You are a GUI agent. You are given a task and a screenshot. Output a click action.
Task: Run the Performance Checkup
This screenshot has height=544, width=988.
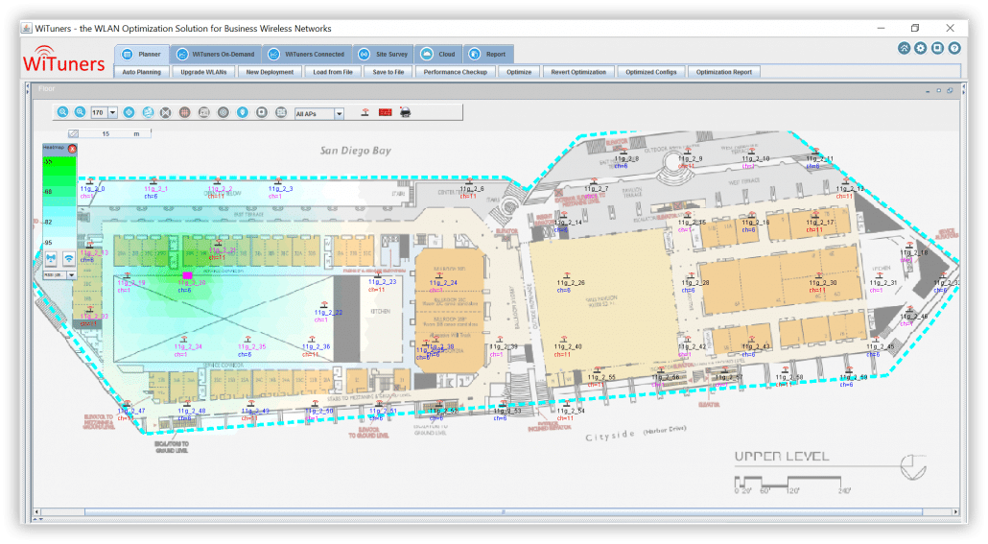coord(456,72)
